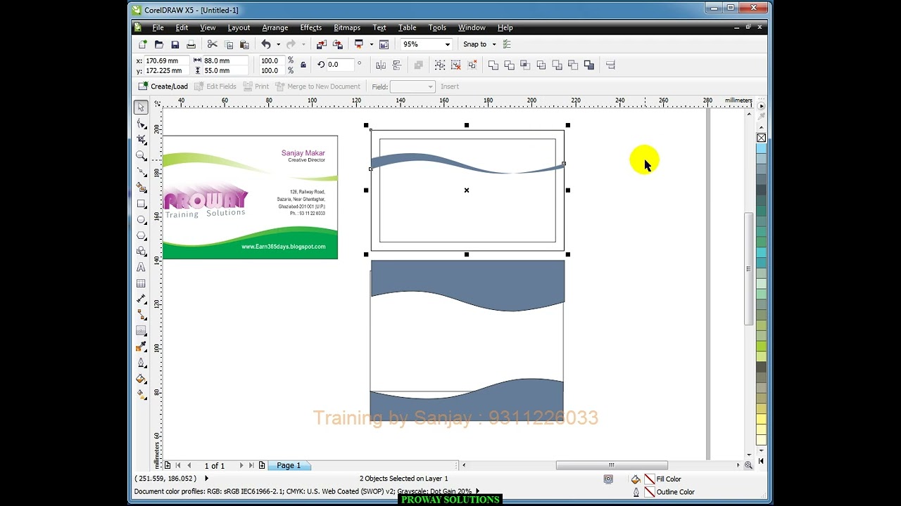The width and height of the screenshot is (901, 506).
Task: Cut the selected objects
Action: (x=213, y=44)
